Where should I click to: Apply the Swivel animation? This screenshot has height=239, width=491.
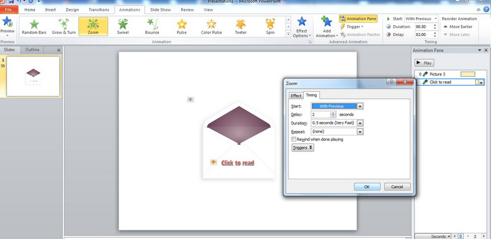123,26
